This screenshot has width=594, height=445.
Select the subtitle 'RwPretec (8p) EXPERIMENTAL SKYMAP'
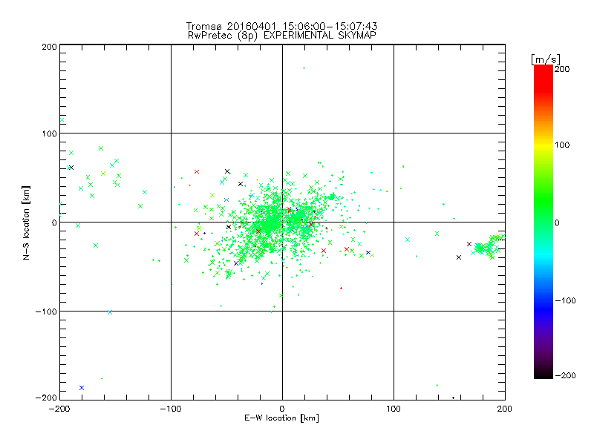281,35
